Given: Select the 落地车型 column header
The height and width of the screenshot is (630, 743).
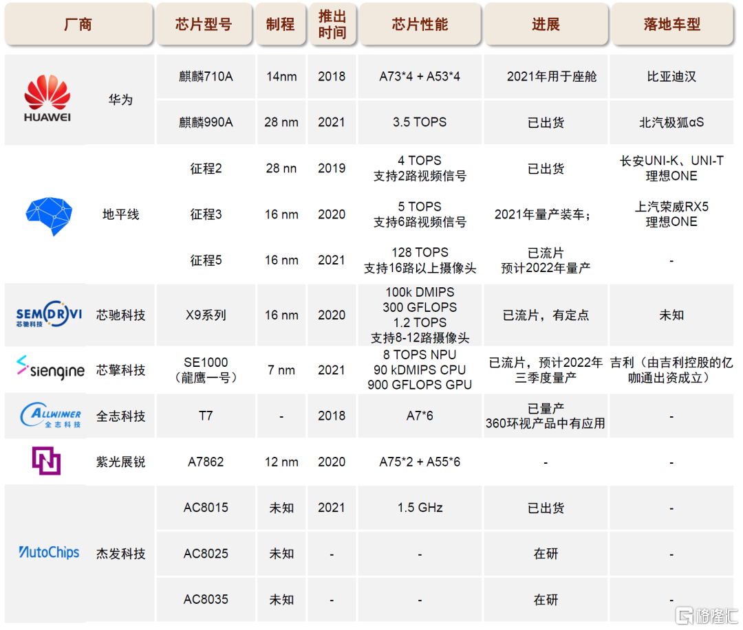Looking at the screenshot, I should [x=671, y=24].
